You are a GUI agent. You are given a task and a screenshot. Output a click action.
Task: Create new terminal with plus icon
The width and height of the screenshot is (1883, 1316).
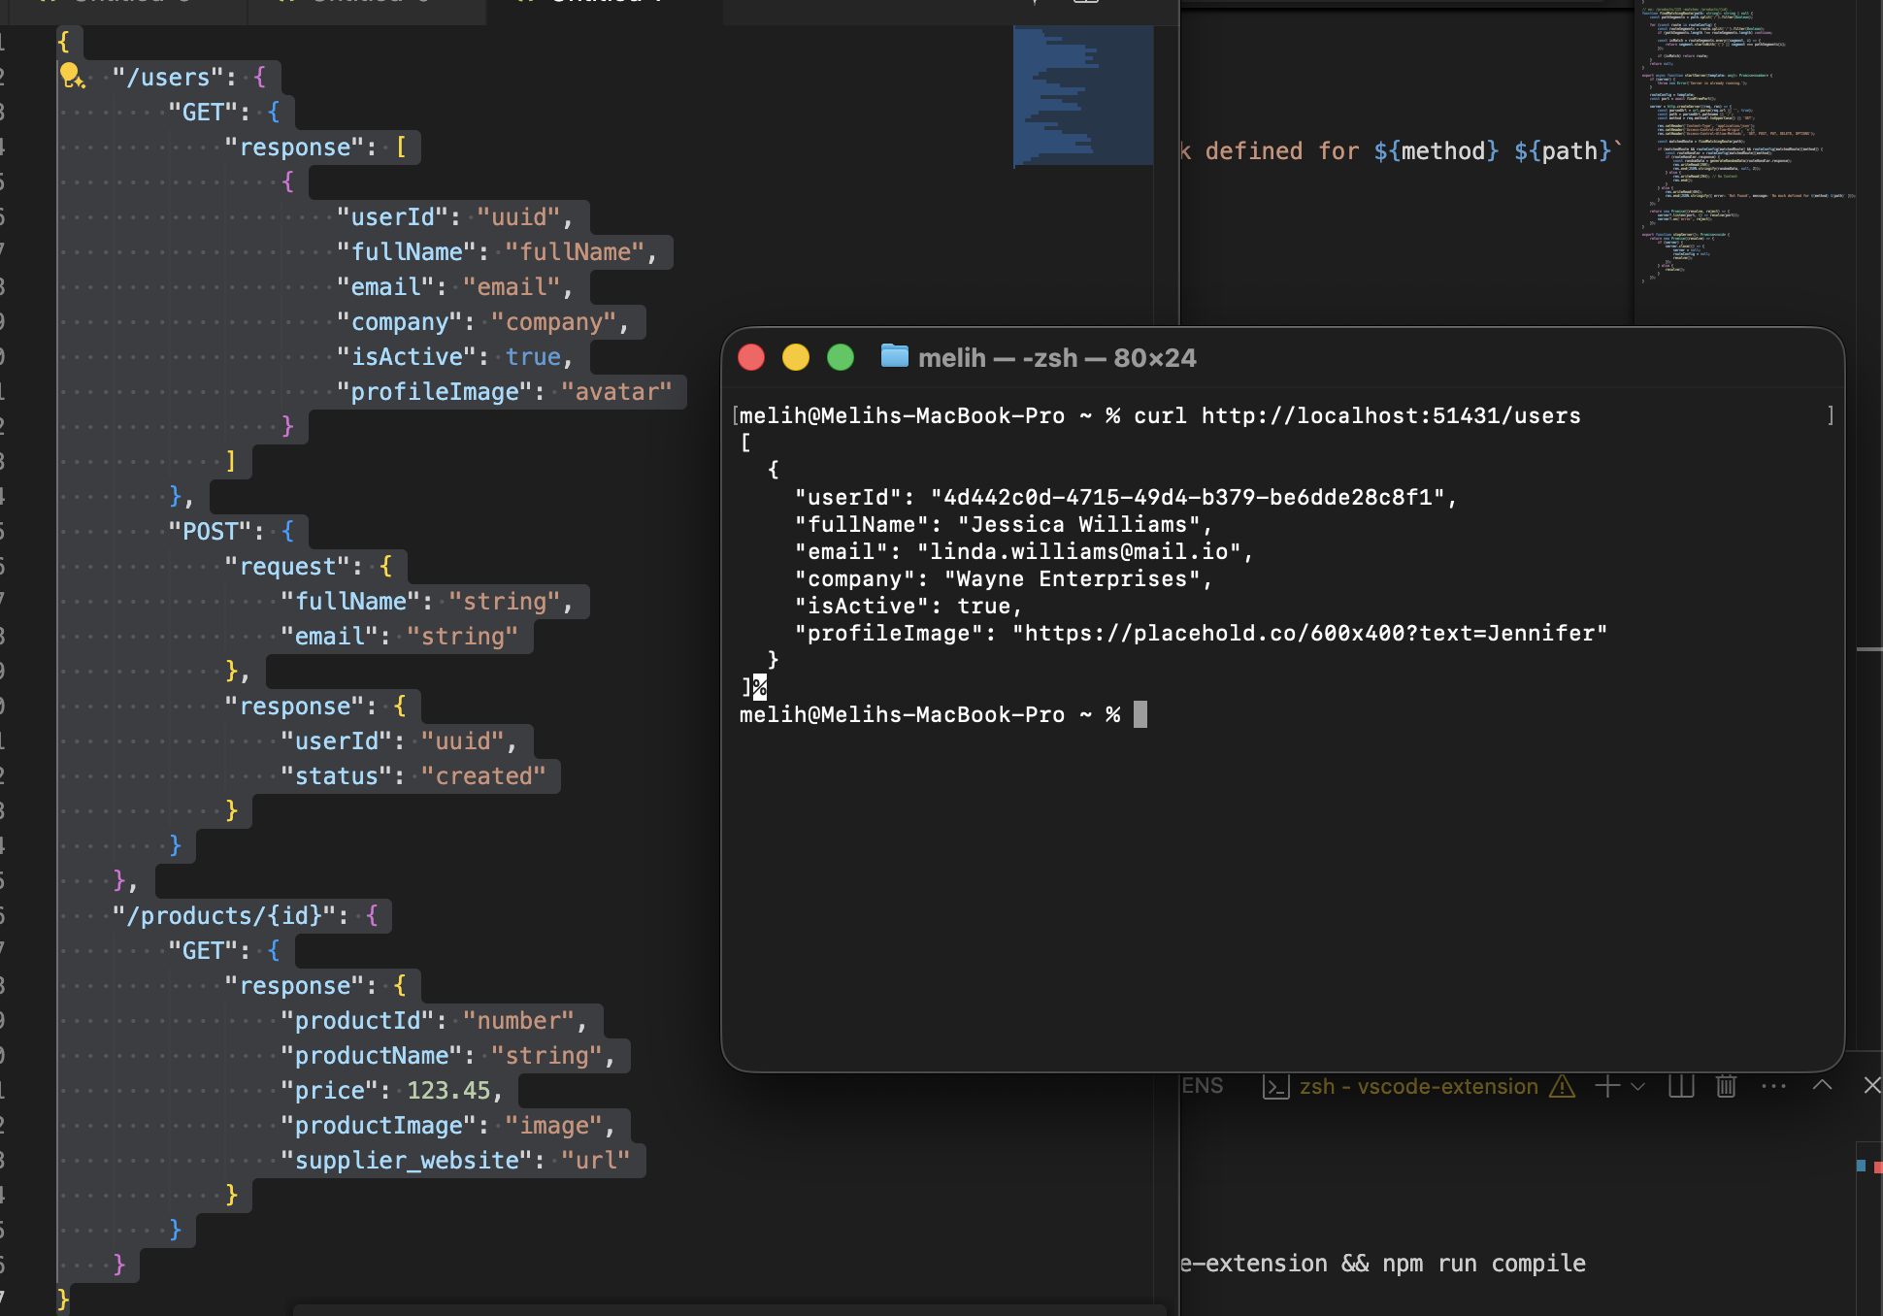[1607, 1086]
